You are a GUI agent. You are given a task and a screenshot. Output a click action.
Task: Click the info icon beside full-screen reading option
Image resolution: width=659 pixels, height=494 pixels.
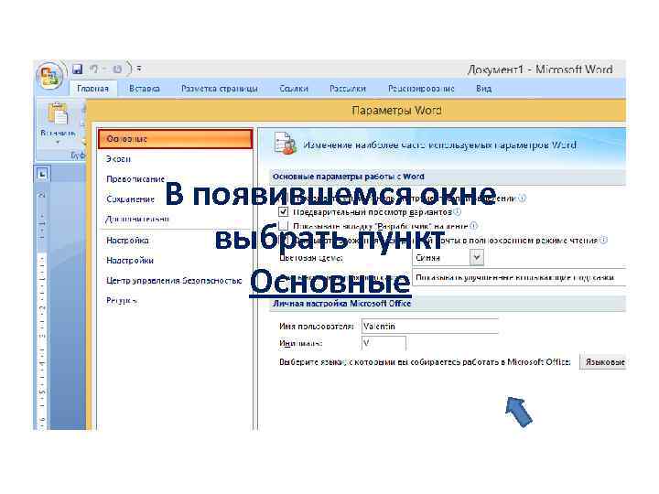click(x=603, y=241)
